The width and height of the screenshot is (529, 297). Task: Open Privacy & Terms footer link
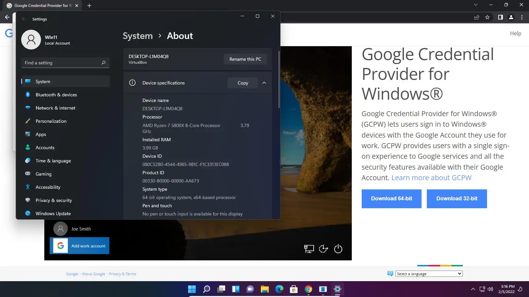point(122,274)
